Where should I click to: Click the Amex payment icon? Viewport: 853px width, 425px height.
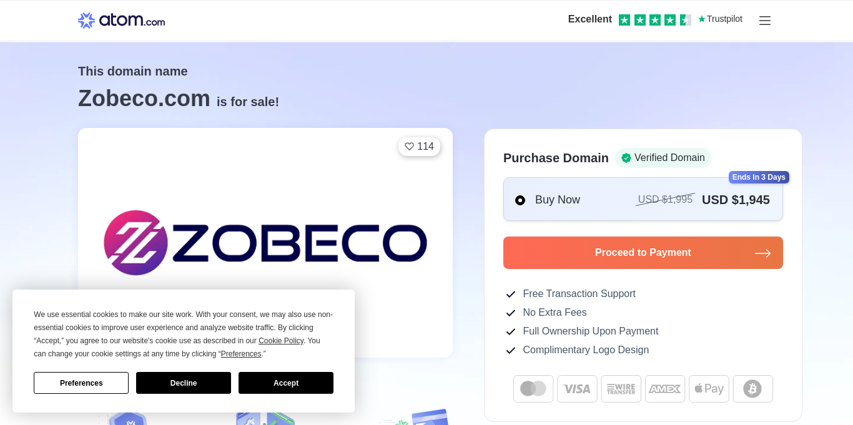click(665, 389)
